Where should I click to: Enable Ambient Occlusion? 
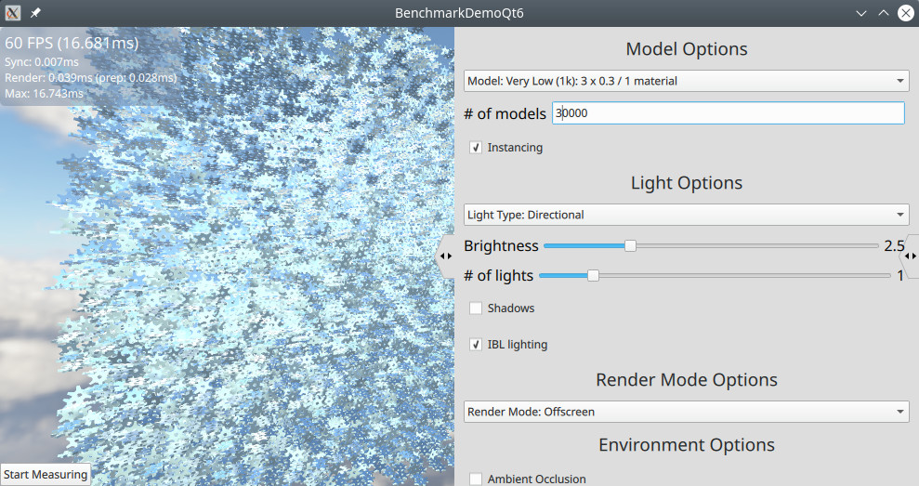(477, 479)
